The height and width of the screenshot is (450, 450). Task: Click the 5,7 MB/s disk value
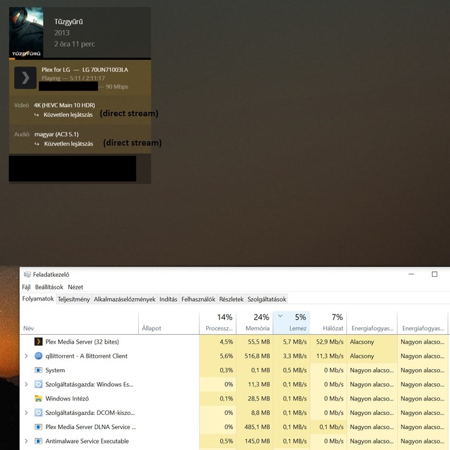[295, 342]
